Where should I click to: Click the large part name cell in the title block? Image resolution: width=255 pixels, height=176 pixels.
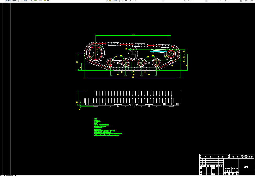(246, 167)
